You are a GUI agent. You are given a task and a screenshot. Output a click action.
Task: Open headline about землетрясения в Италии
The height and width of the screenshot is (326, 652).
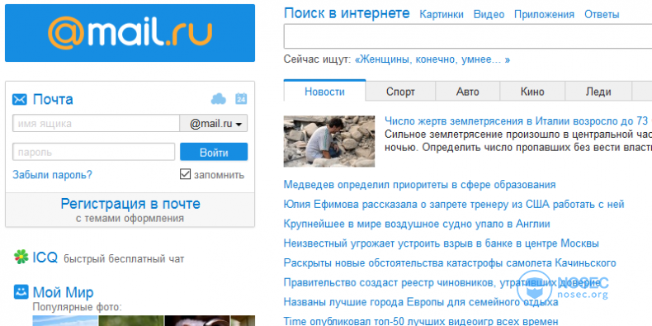point(518,121)
